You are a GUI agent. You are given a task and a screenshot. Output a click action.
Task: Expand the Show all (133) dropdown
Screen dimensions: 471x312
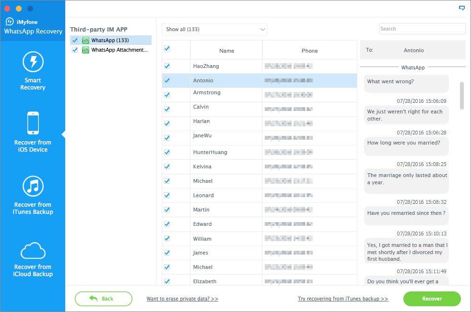pyautogui.click(x=214, y=29)
